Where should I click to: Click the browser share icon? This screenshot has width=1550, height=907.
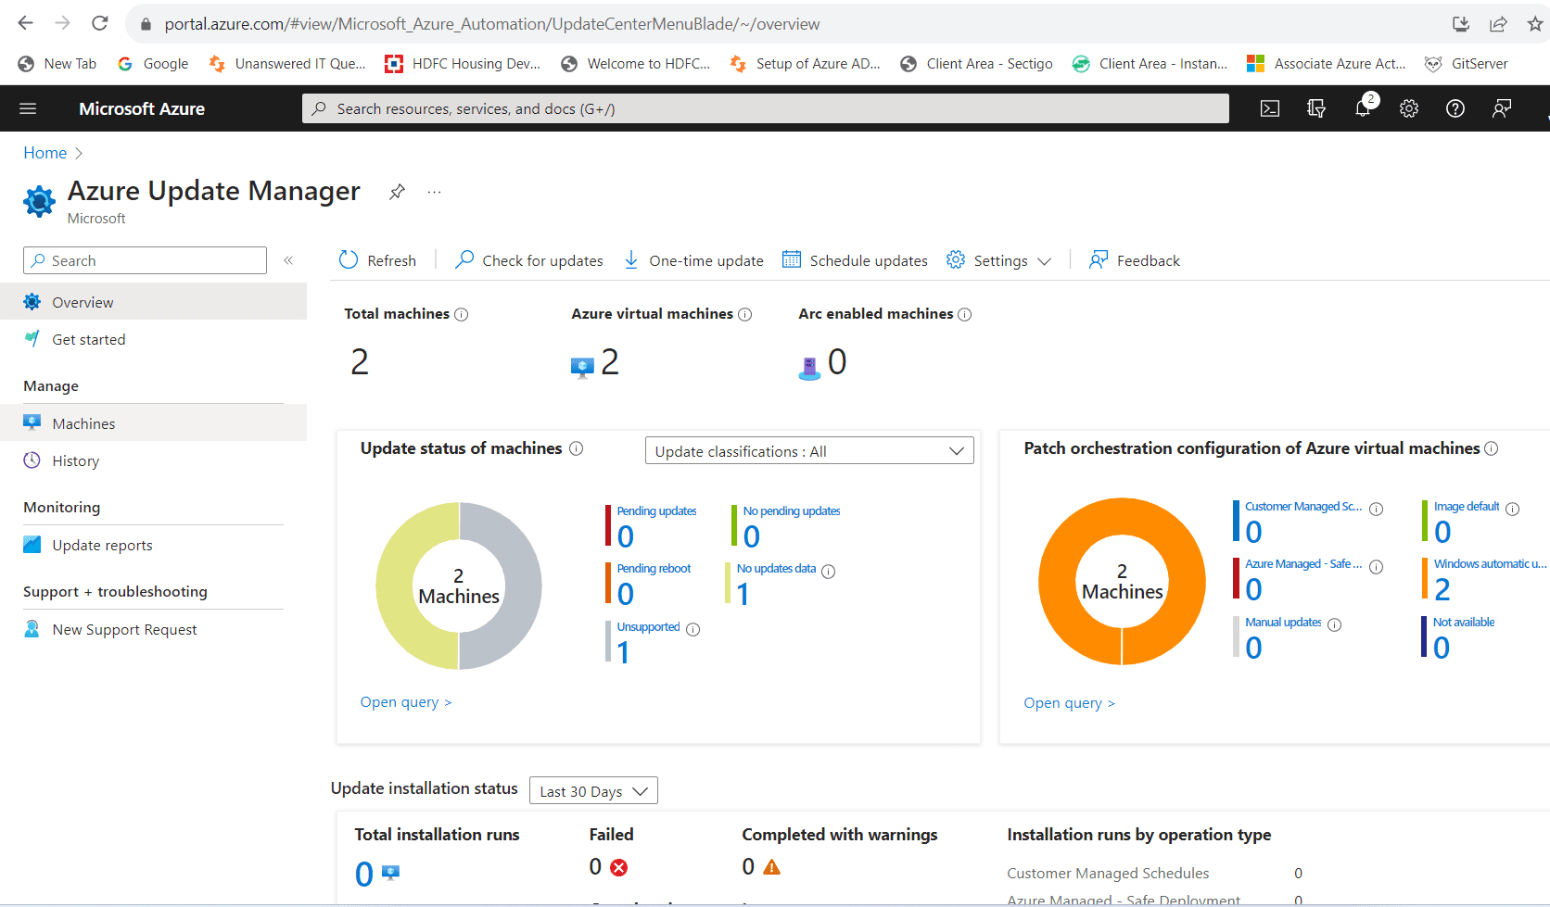(x=1498, y=24)
